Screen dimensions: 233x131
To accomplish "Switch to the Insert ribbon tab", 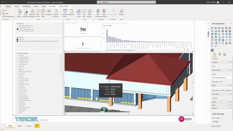I will pos(17,7).
